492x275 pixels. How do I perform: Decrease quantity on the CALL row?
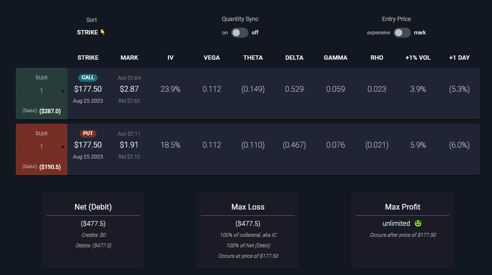click(21, 91)
